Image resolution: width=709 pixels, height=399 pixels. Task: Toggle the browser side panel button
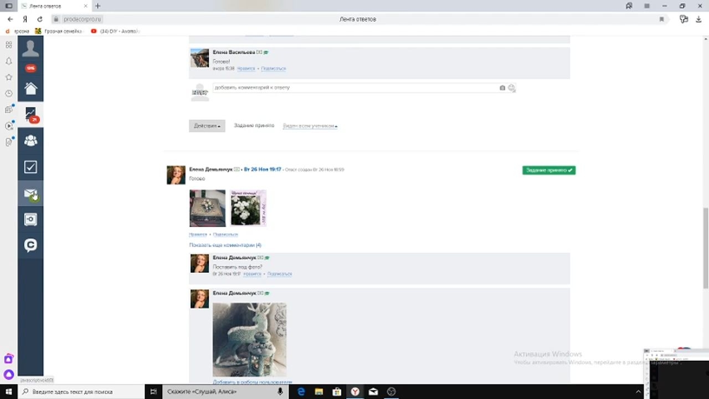tap(9, 6)
